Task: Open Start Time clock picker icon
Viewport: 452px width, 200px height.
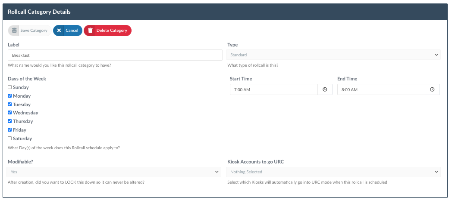Action: click(325, 89)
